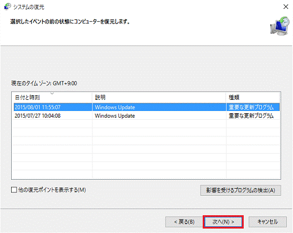
Task: Click the computer restore icon in the header
Action: click(x=280, y=26)
